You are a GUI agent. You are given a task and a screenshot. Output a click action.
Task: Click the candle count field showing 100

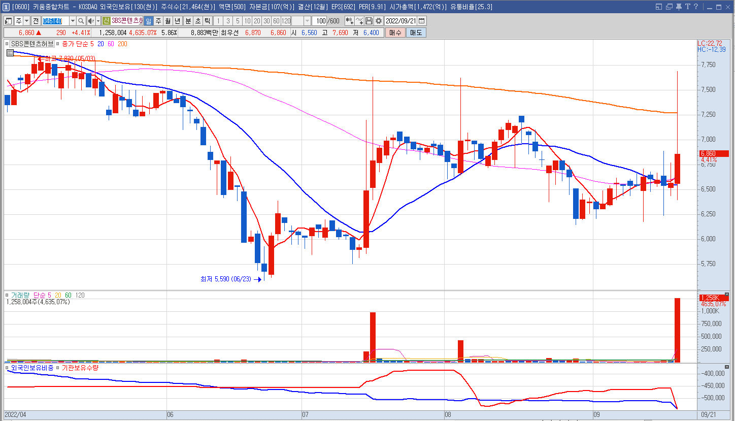319,21
